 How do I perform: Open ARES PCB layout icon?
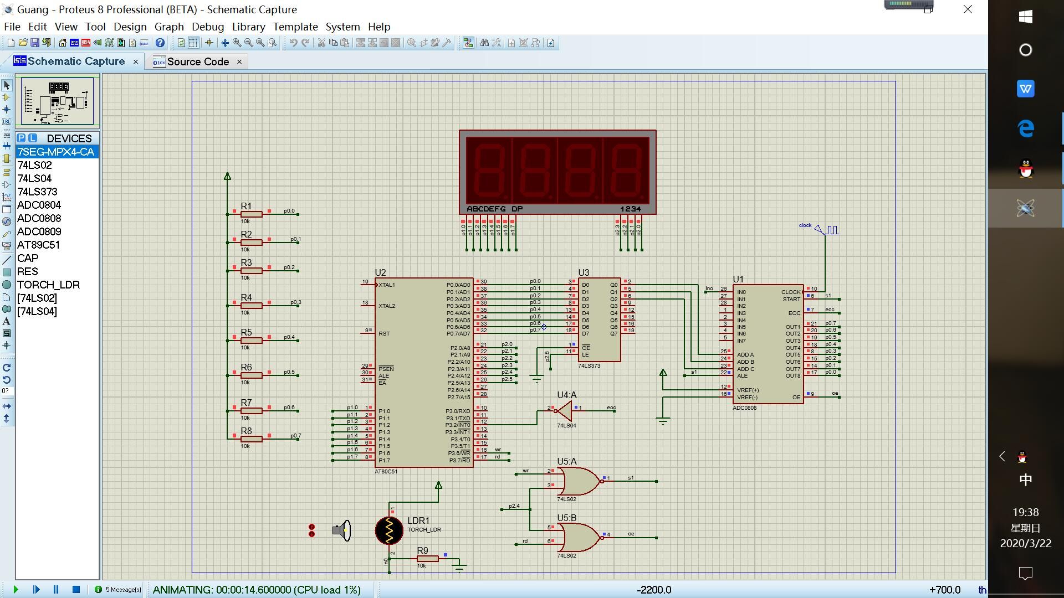85,43
